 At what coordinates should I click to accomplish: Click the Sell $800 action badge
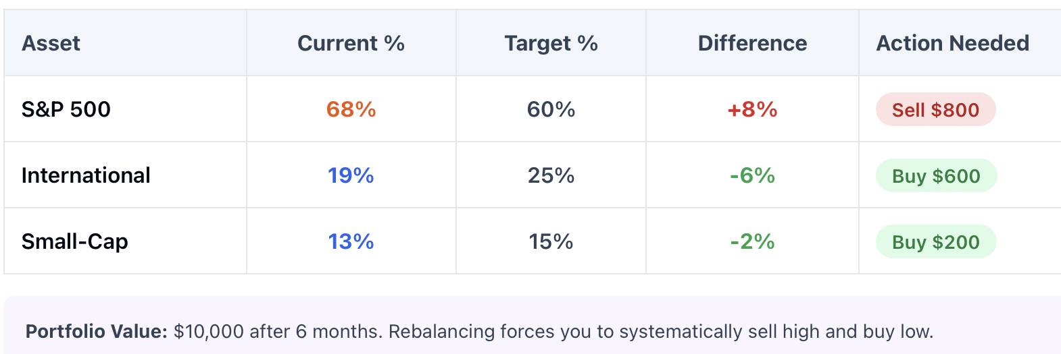(935, 109)
